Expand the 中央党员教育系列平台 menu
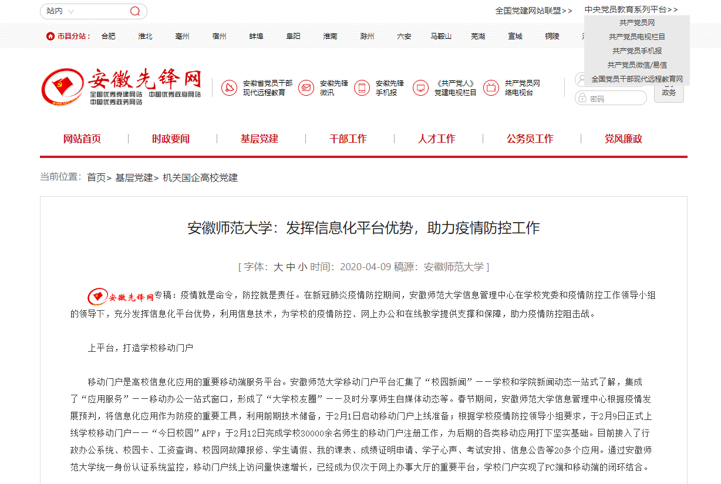Image resolution: width=721 pixels, height=484 pixels. coord(631,9)
